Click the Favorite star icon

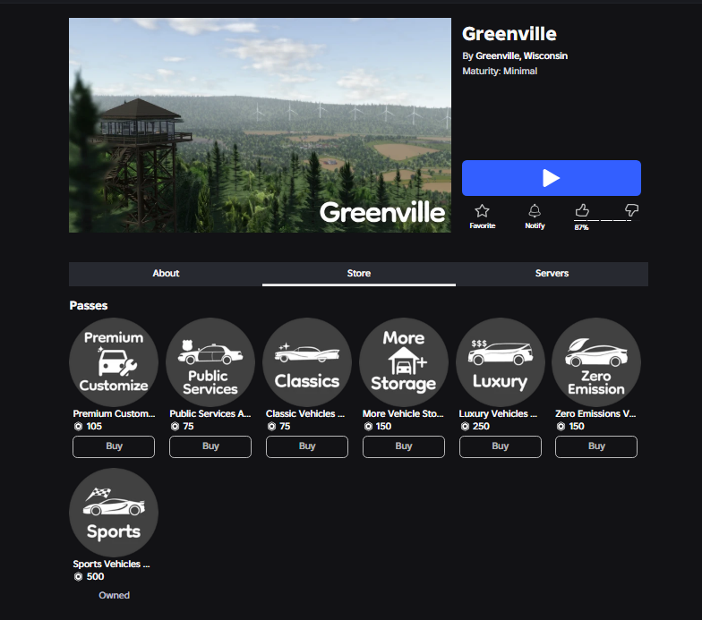click(x=482, y=210)
